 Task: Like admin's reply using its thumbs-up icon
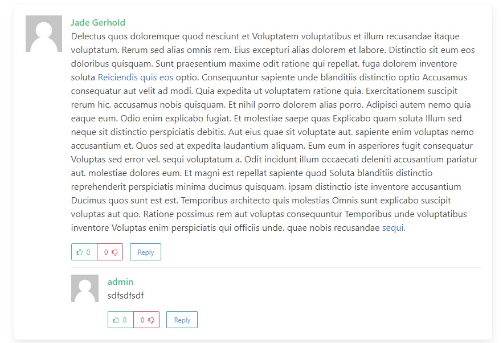click(x=116, y=320)
